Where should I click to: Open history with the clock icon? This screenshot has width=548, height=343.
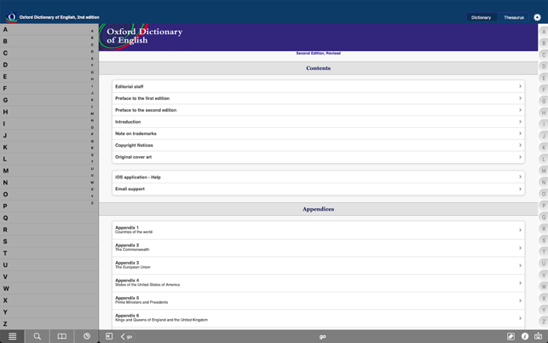pos(87,336)
